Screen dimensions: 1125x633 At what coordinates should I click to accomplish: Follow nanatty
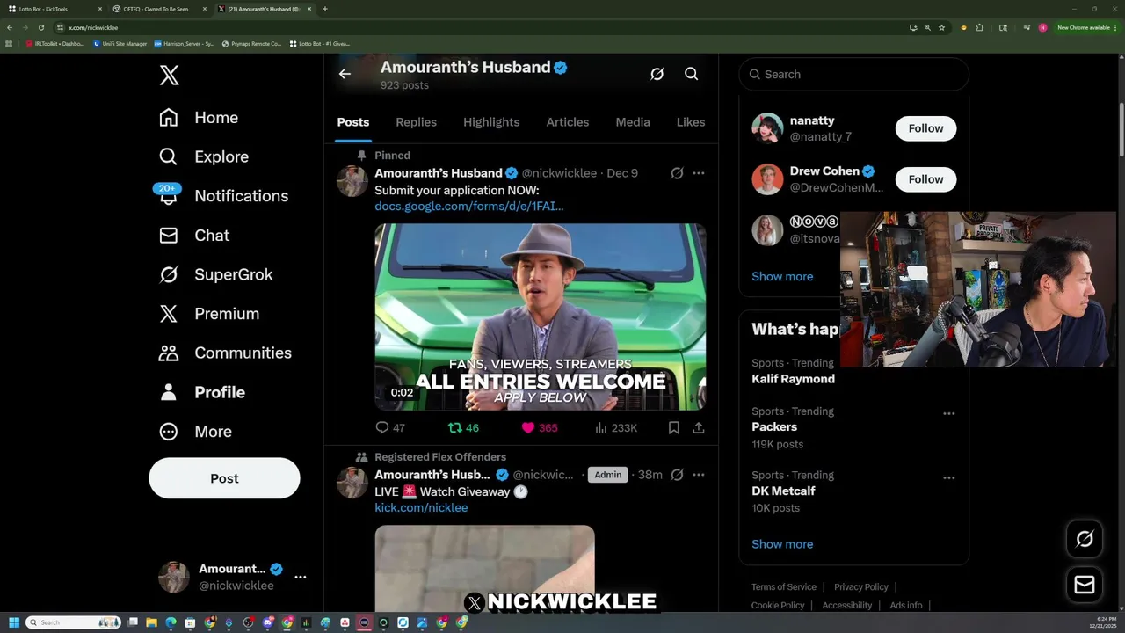[x=925, y=128]
